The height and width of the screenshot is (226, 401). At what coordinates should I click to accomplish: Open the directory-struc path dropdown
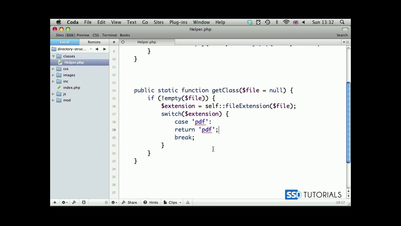pyautogui.click(x=72, y=49)
